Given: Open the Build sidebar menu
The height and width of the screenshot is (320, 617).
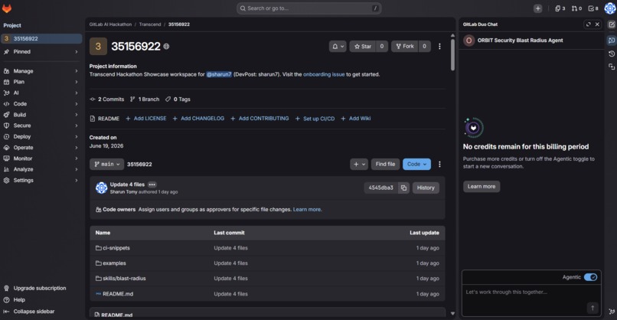Looking at the screenshot, I should 41,115.
